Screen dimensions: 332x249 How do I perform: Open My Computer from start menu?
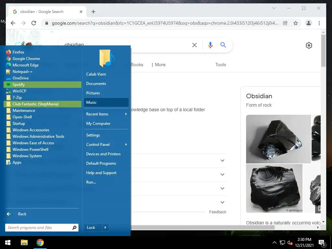(x=106, y=124)
